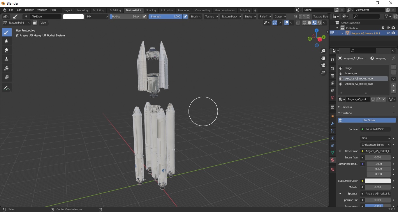Click the pin icon in properties header
The width and height of the screenshot is (398, 212).
coord(393,58)
